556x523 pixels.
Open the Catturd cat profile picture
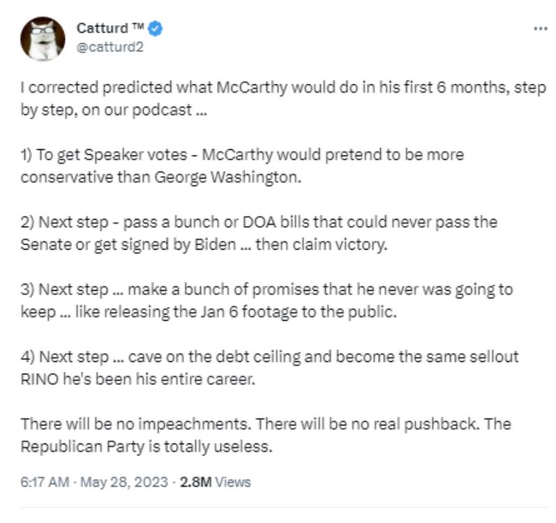[43, 39]
